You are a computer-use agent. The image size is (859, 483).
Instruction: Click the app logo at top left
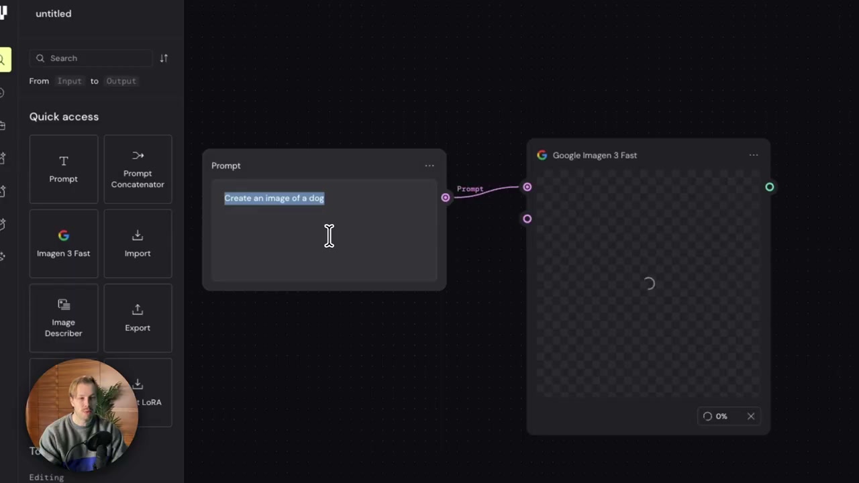[x=3, y=13]
